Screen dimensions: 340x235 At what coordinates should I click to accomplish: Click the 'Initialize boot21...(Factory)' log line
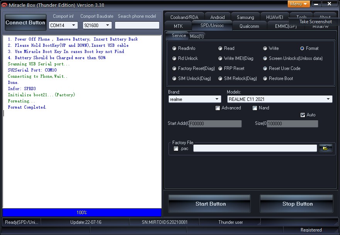click(x=41, y=95)
